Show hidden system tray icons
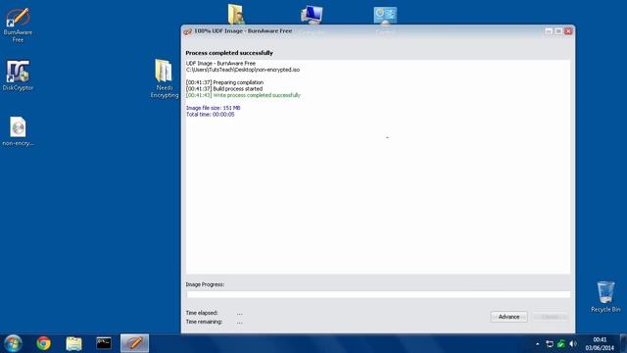The width and height of the screenshot is (627, 353). (538, 344)
